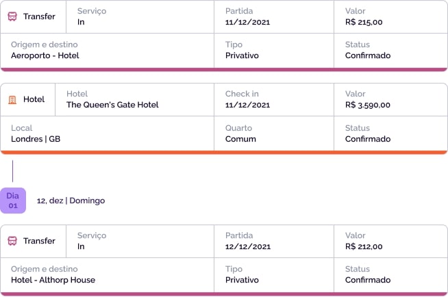Select the Aeroporto - Hotel route text

click(x=45, y=55)
